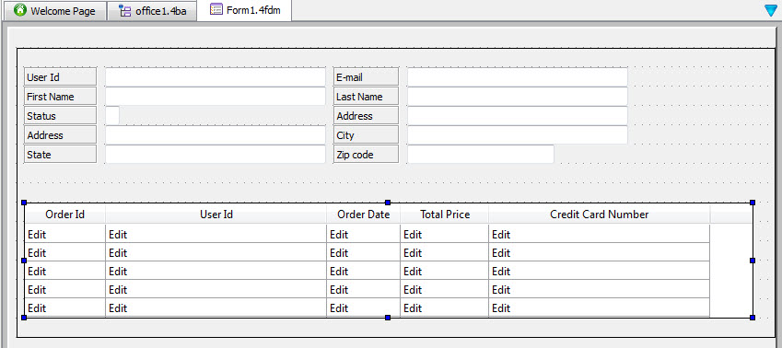Viewport: 782px width, 348px height.
Task: Click the Zip code input field
Action: click(481, 155)
